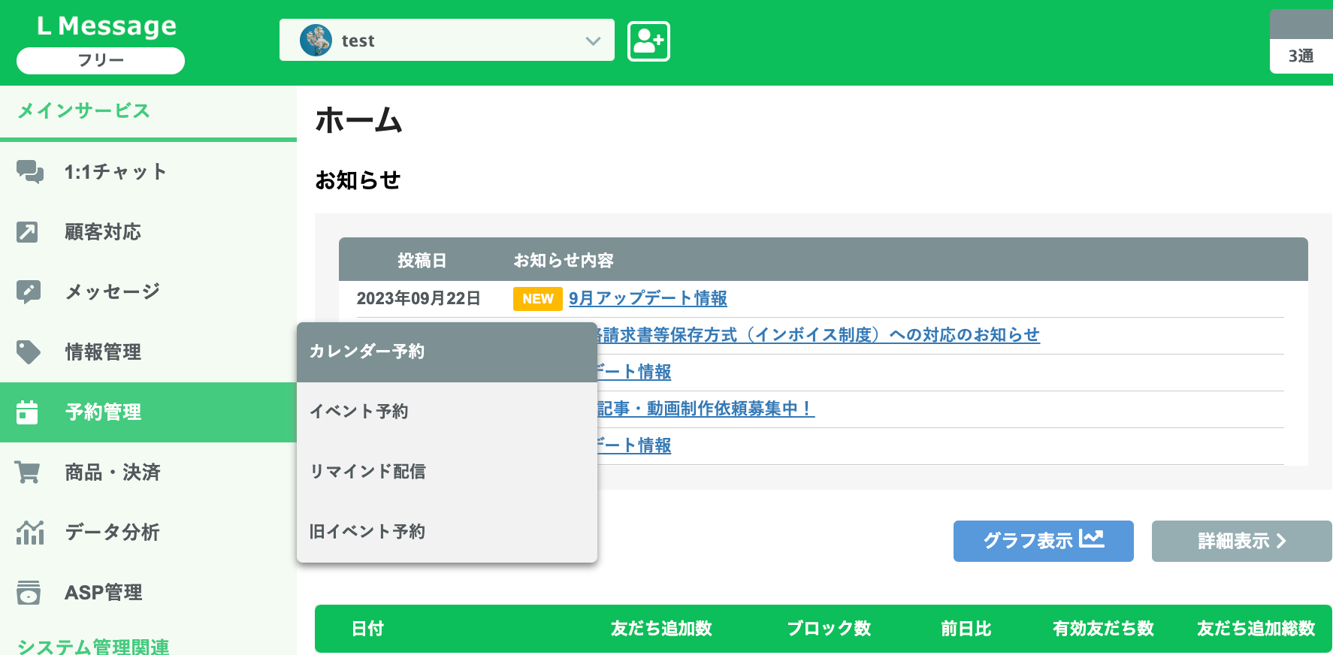Select リマインド配信 in the submenu

click(447, 472)
